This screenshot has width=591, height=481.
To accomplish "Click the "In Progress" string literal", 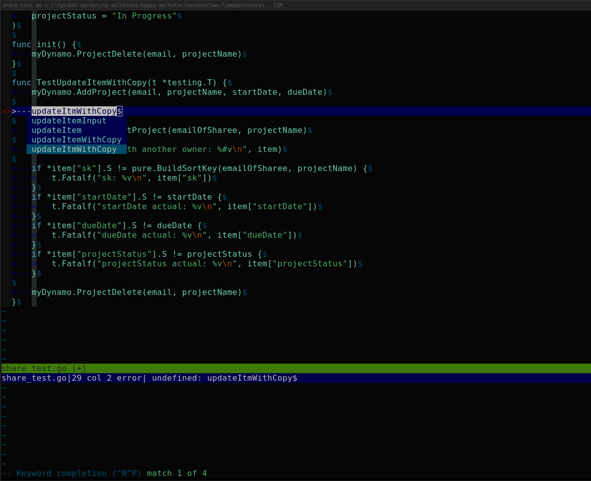I will coord(144,16).
